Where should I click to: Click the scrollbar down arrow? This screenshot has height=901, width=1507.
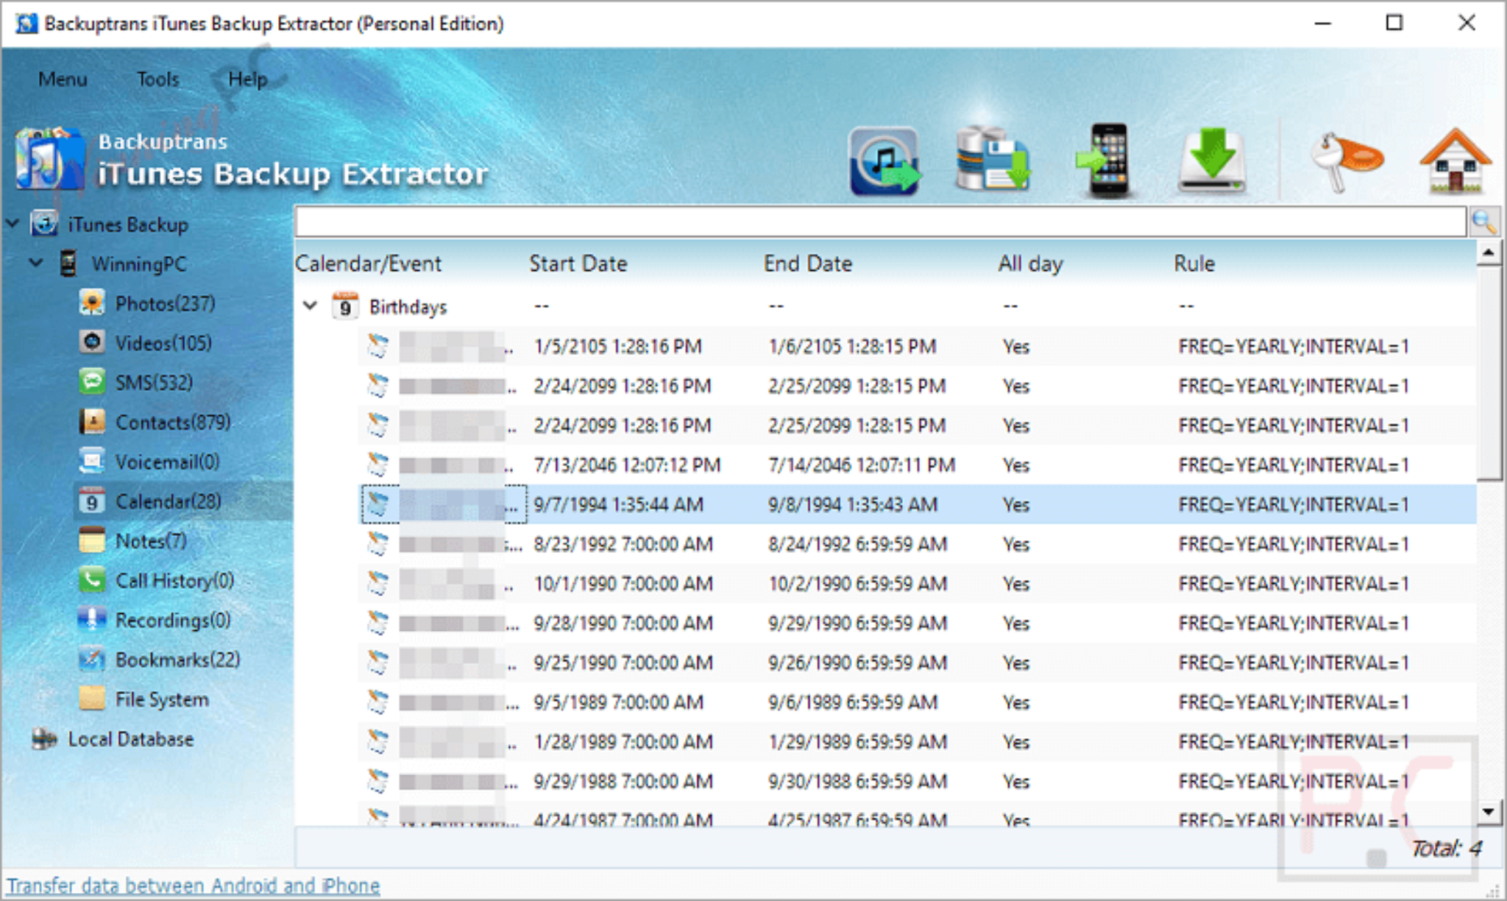point(1489,811)
